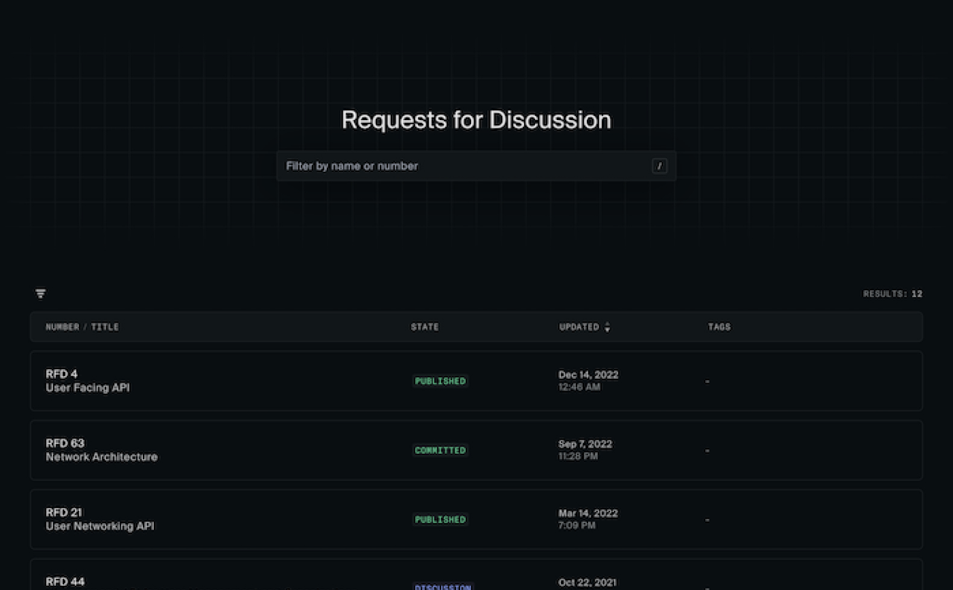The height and width of the screenshot is (590, 953).
Task: Click the slash shortcut badge in search field
Action: (x=659, y=166)
